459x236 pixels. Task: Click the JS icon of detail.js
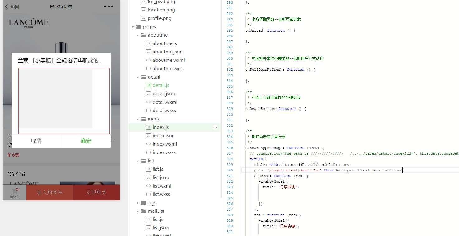[149, 85]
